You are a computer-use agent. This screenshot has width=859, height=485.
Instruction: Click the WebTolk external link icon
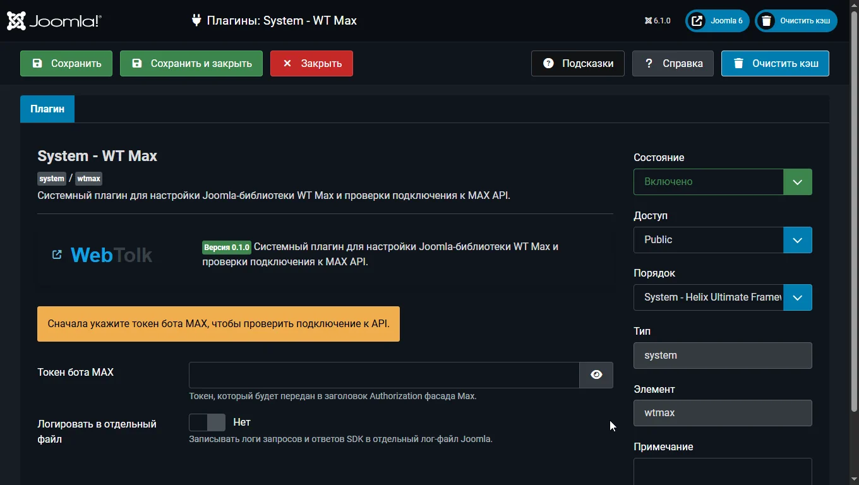[57, 254]
